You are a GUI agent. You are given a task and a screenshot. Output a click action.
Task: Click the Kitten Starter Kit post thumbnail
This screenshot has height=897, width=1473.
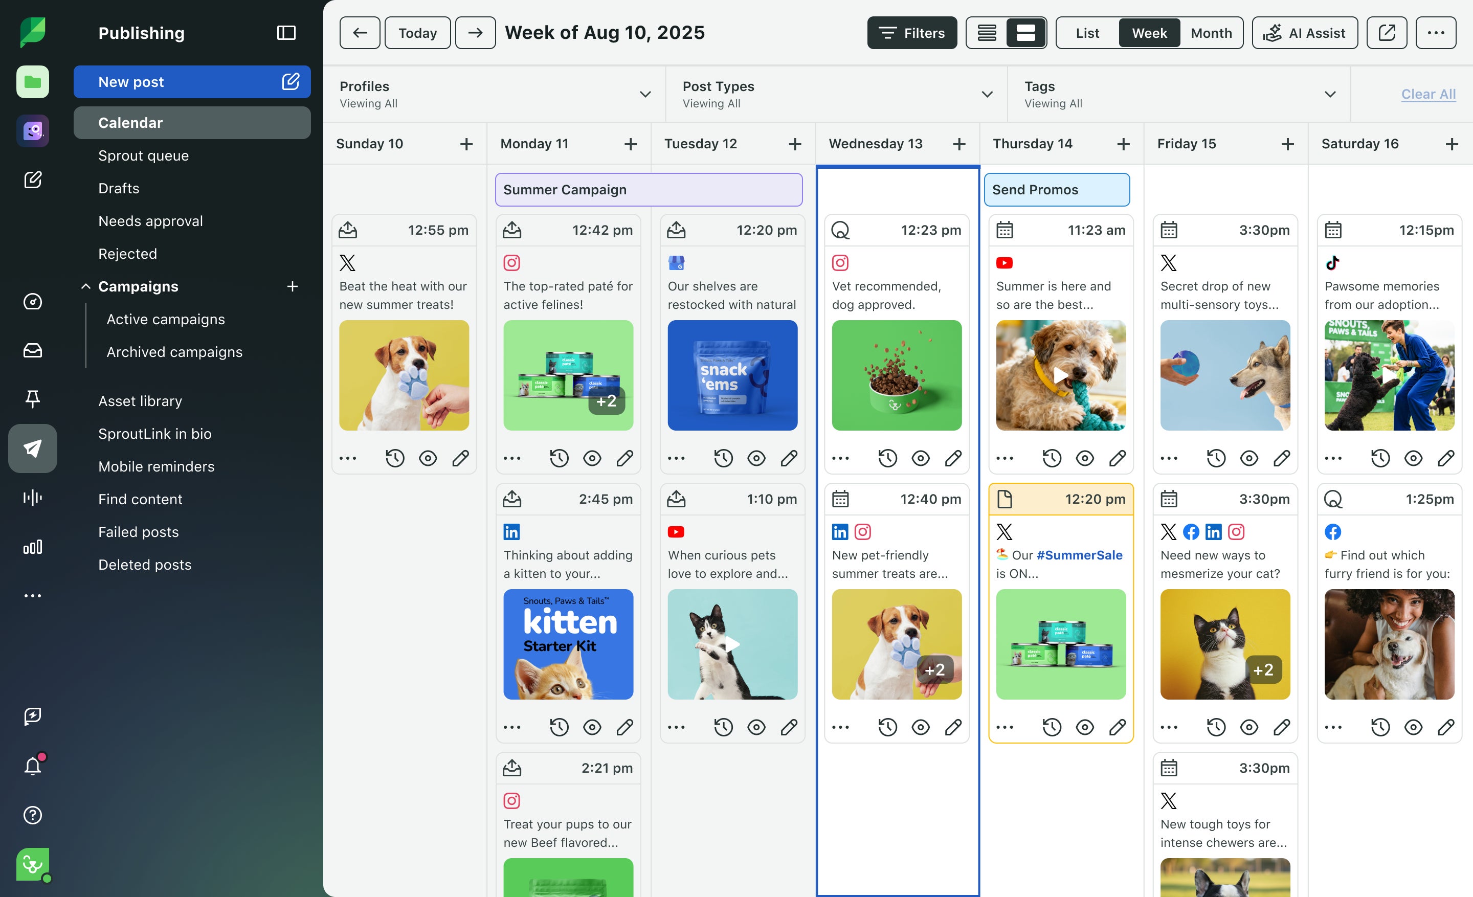point(568,644)
